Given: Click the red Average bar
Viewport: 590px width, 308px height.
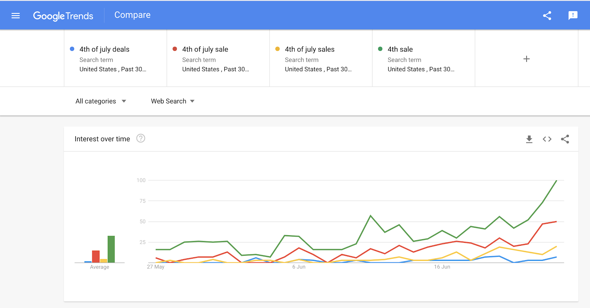Looking at the screenshot, I should [x=96, y=256].
